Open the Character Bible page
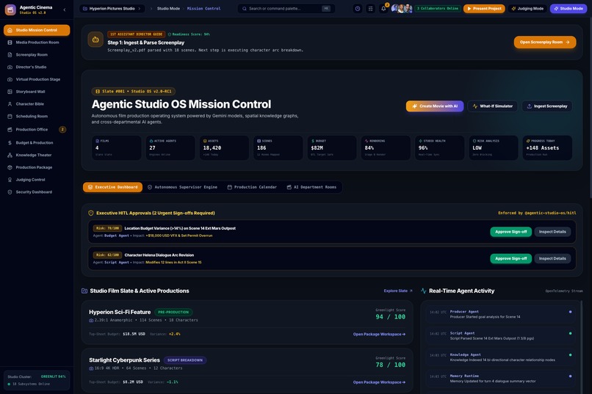Image resolution: width=592 pixels, height=394 pixels. pos(37,103)
